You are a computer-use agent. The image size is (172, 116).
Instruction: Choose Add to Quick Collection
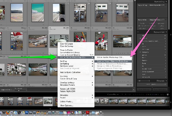pos(70,72)
